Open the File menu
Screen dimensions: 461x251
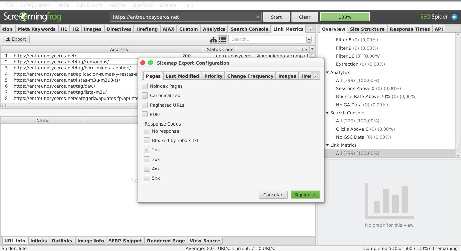pos(10,5)
